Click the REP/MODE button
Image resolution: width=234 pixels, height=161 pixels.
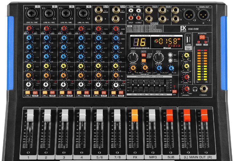coord(170,60)
